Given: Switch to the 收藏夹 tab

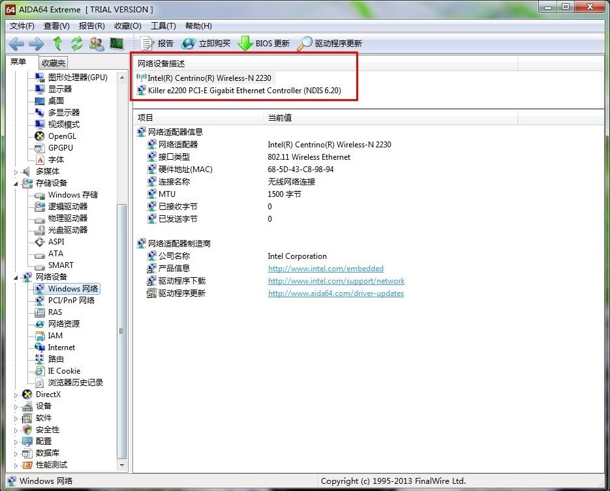Looking at the screenshot, I should [x=53, y=63].
